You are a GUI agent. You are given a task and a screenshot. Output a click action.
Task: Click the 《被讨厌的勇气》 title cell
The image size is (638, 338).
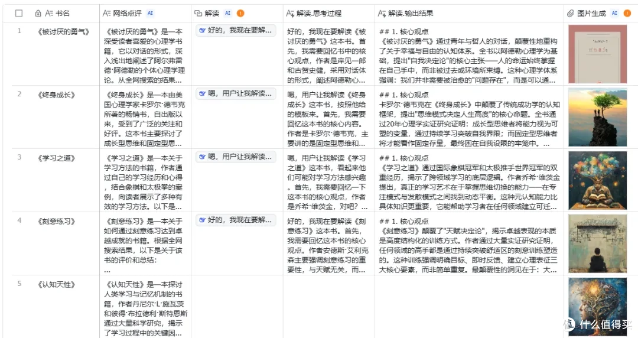(63, 32)
